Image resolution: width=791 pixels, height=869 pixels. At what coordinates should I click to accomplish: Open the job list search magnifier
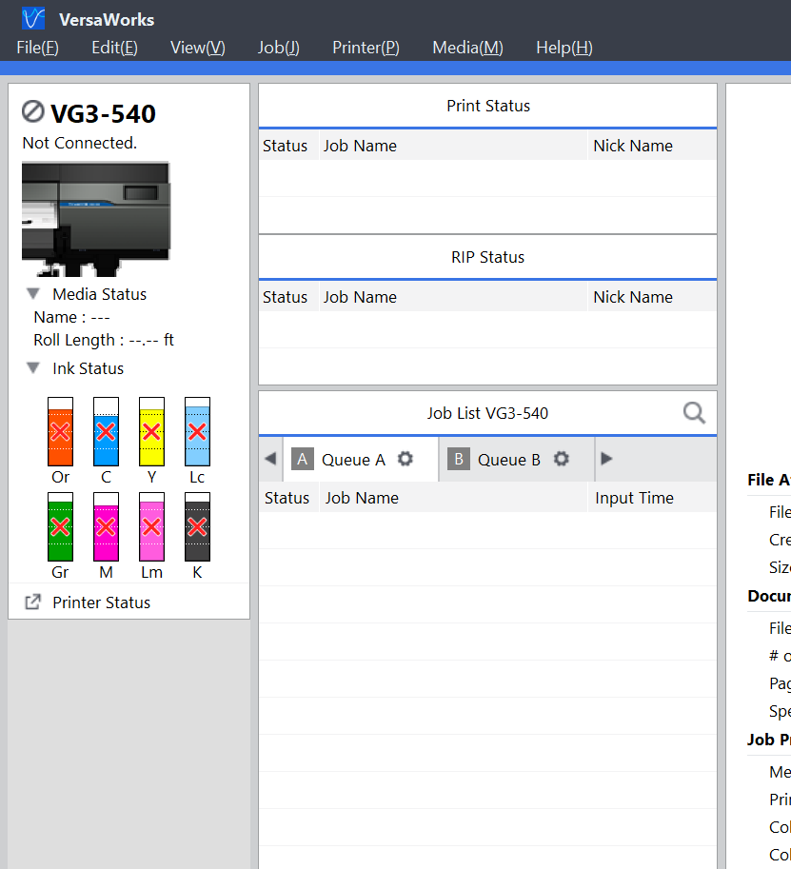pos(694,413)
